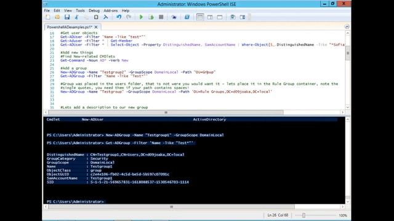Run the selection with the Run Selection icon
Screen dimensions: 394x221
(x=151, y=17)
